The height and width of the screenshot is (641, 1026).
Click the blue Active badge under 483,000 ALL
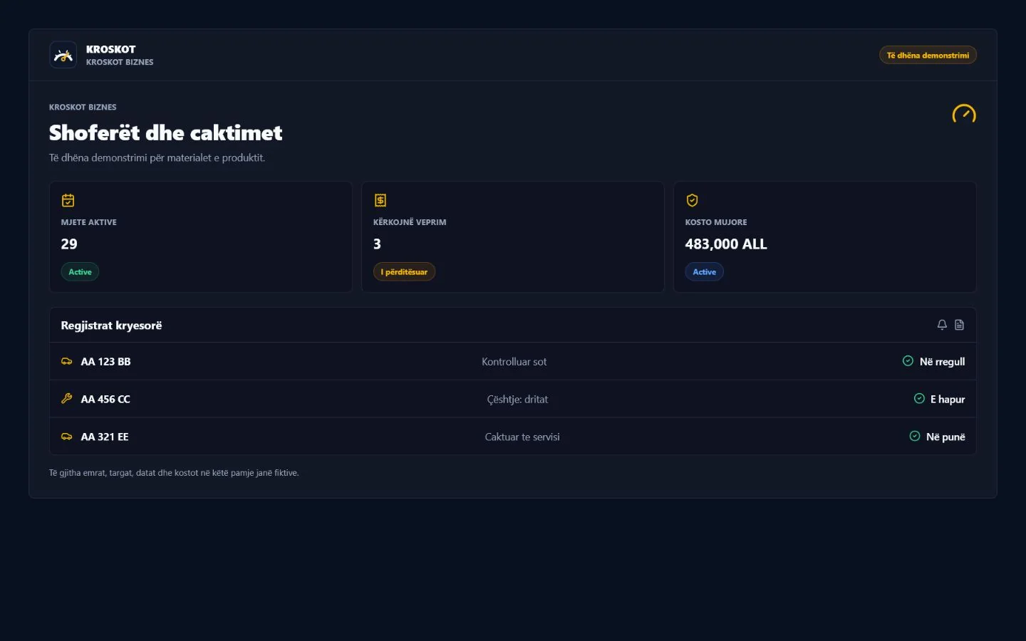pos(705,272)
